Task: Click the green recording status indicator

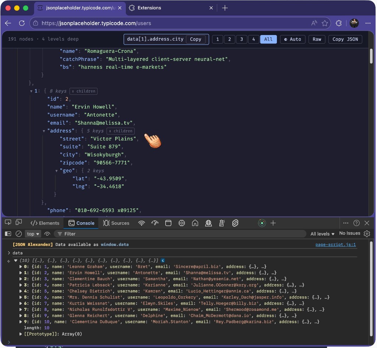Action: [x=262, y=223]
